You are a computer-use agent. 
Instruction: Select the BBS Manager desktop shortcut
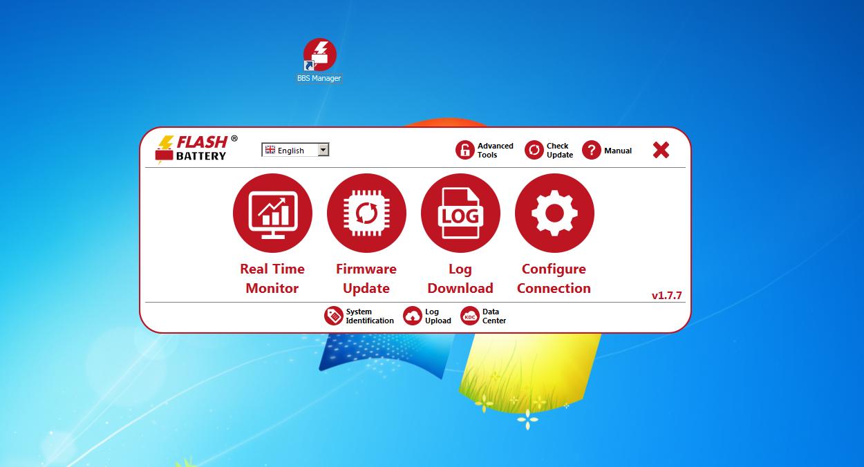click(x=319, y=61)
